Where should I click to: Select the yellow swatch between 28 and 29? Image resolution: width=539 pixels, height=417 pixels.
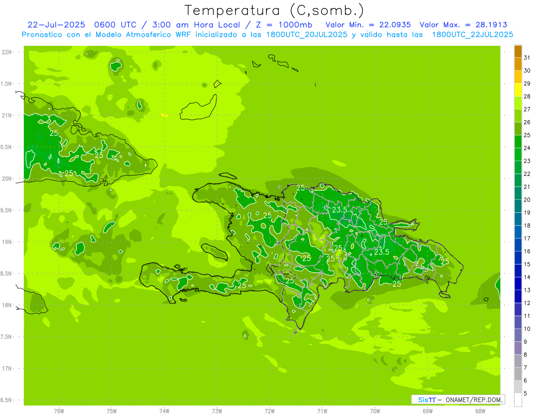(518, 90)
